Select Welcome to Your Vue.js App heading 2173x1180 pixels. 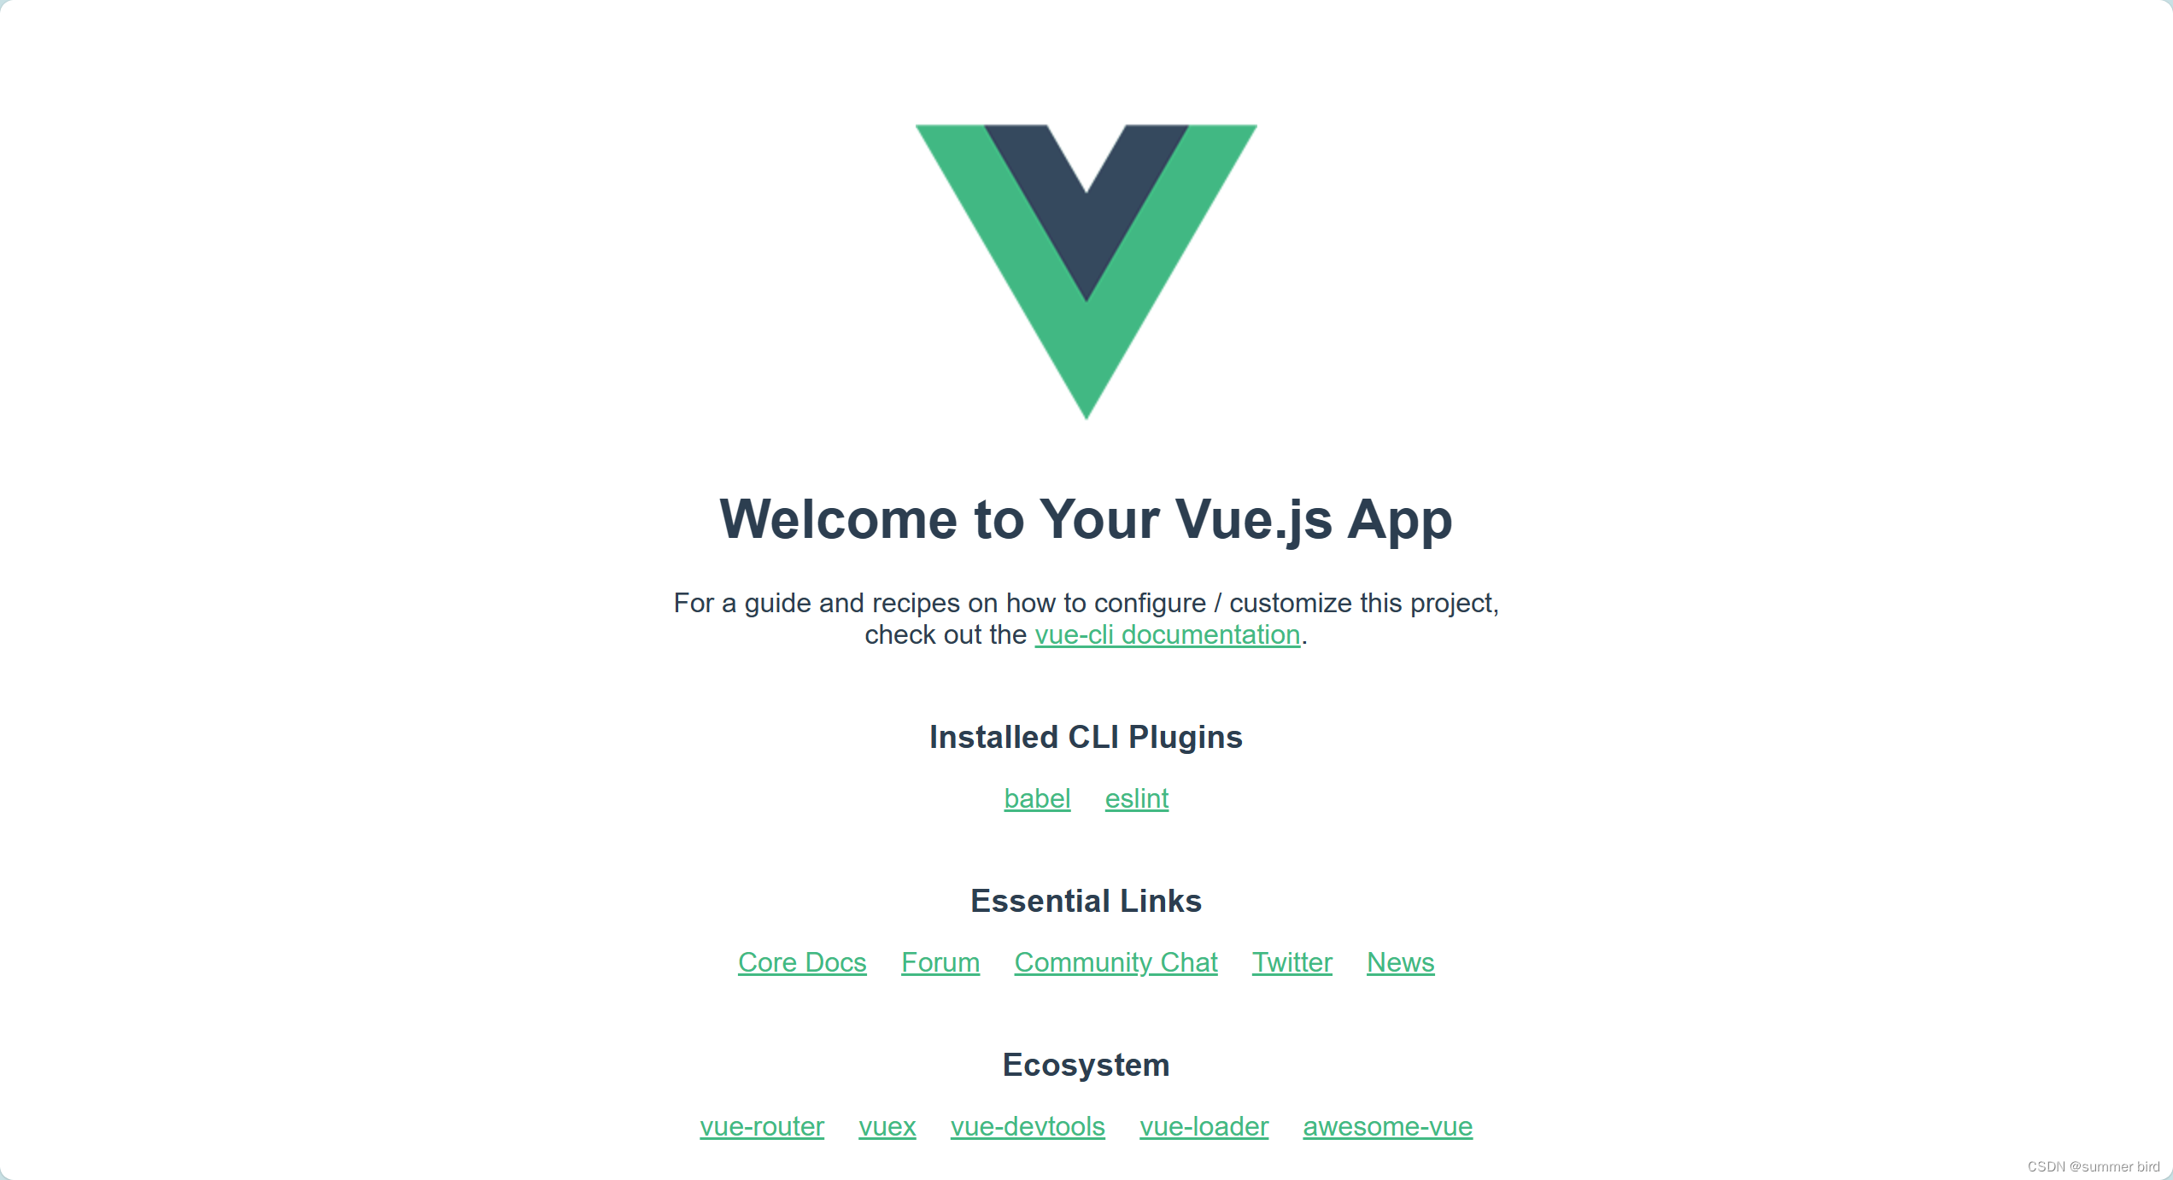point(1087,519)
